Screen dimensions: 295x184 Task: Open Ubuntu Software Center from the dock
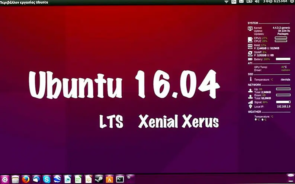coord(109,179)
